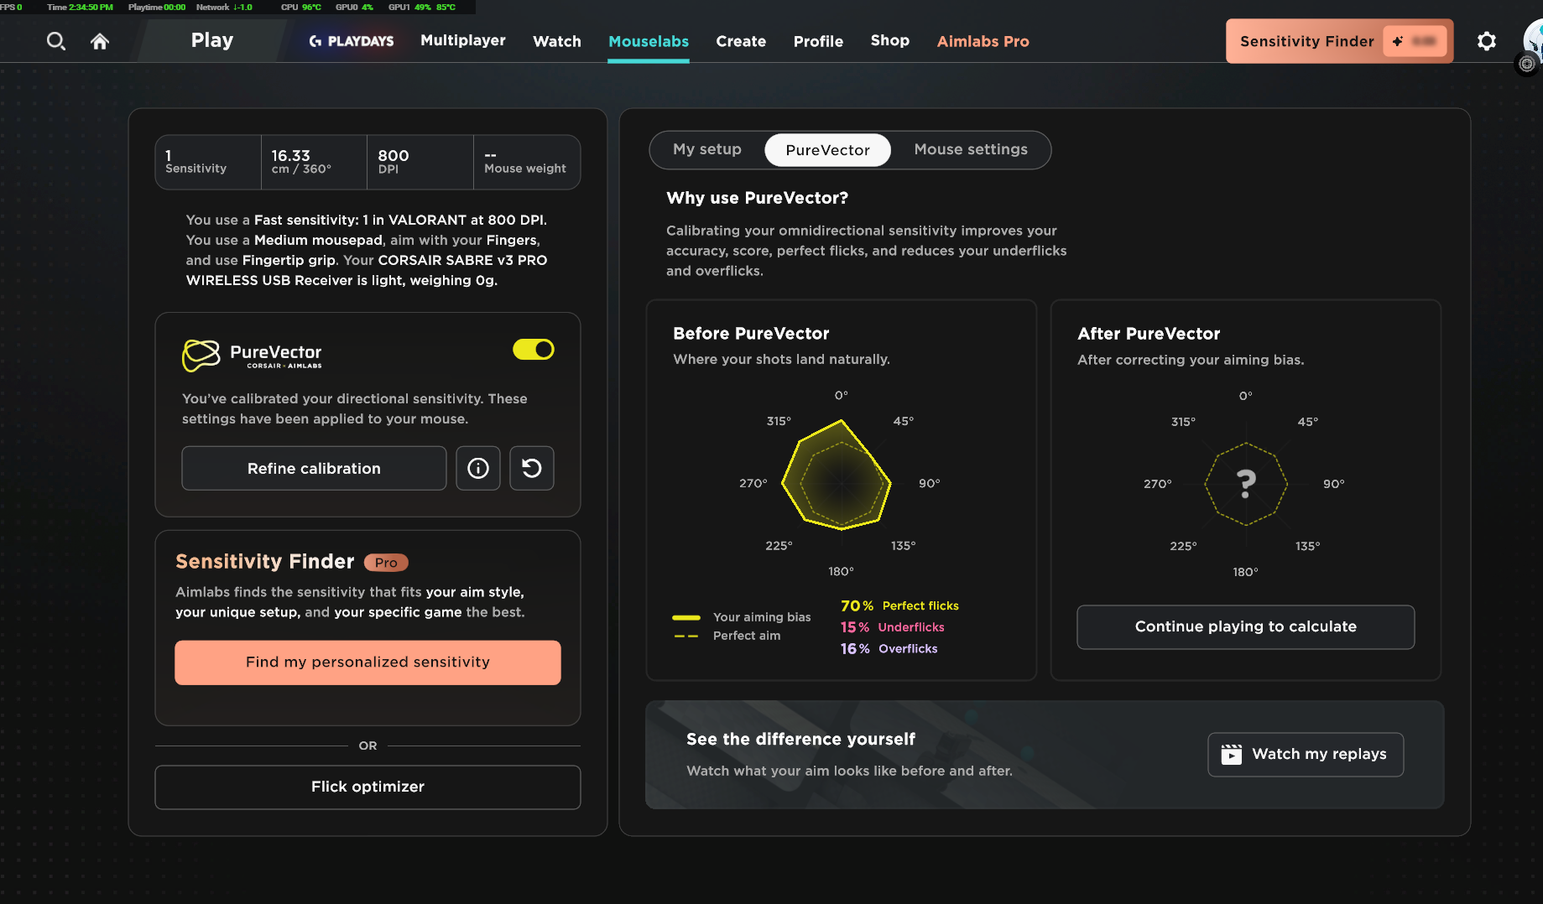The width and height of the screenshot is (1543, 904).
Task: Toggle the PureVector switch off
Action: tap(534, 349)
